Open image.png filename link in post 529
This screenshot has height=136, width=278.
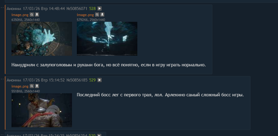(x=20, y=86)
